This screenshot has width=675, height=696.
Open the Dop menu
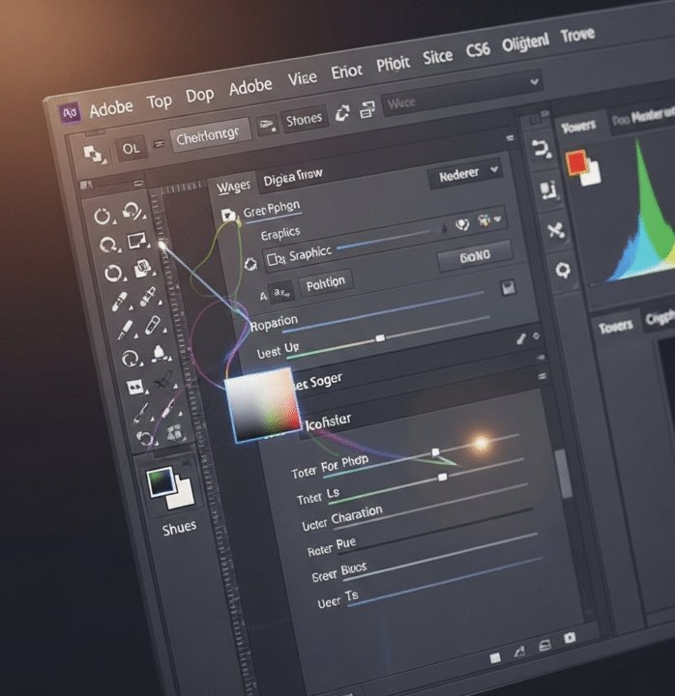point(200,95)
